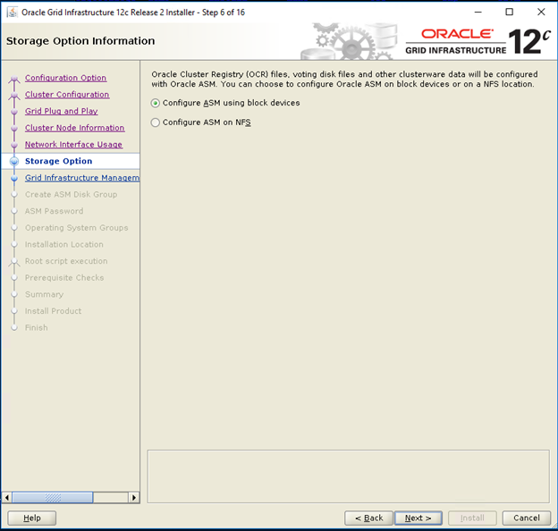
Task: Click the Install Product step label
Action: click(x=53, y=311)
